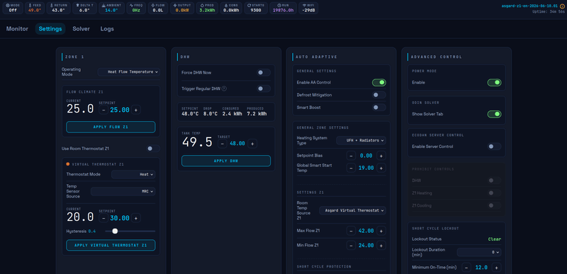Click the Feed thermometer status chip
The image size is (567, 274).
pyautogui.click(x=35, y=8)
